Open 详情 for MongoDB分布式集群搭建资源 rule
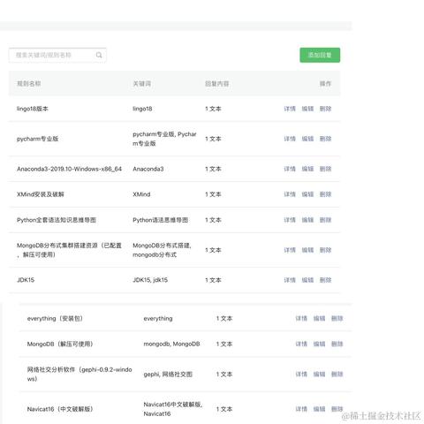This screenshot has width=424, height=424. (x=290, y=250)
